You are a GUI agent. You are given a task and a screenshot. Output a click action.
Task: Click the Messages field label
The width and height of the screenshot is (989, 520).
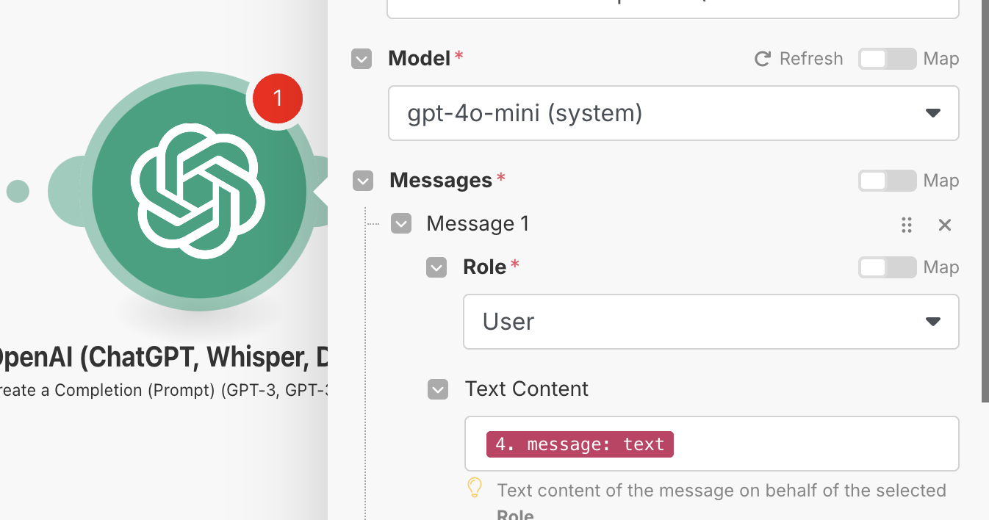click(x=441, y=180)
